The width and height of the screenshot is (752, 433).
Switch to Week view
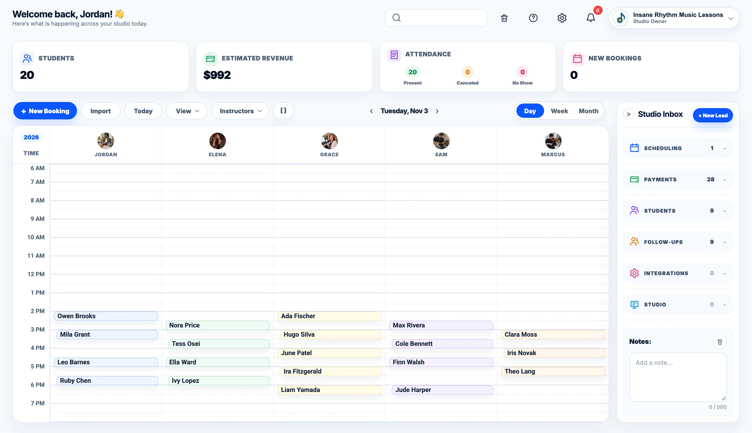tap(559, 111)
